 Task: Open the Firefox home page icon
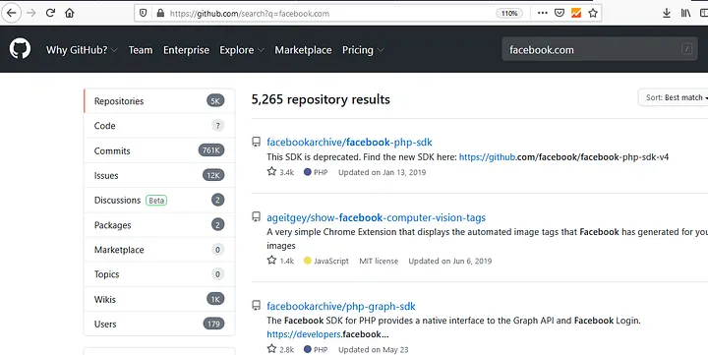coord(70,13)
